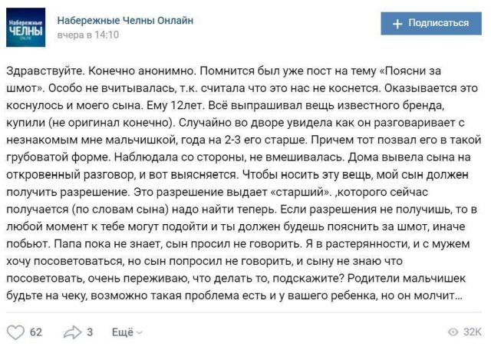Click the 32K views counter

pos(473,332)
